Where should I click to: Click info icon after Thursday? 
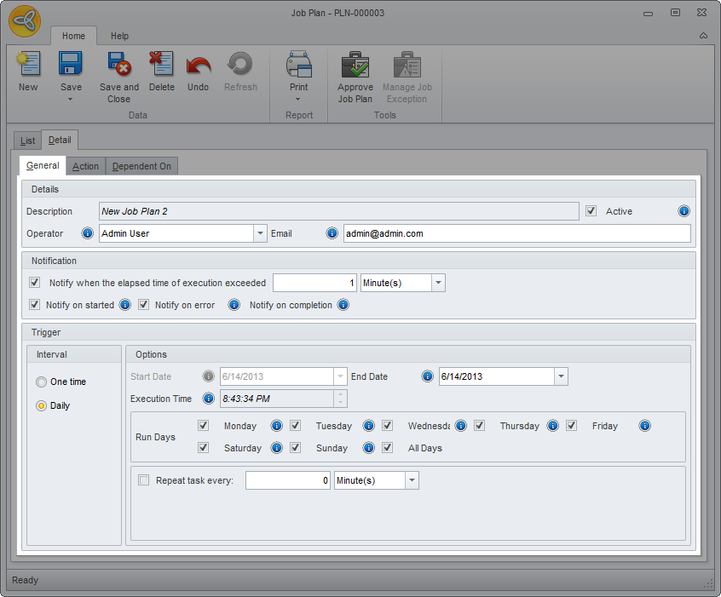(x=553, y=426)
